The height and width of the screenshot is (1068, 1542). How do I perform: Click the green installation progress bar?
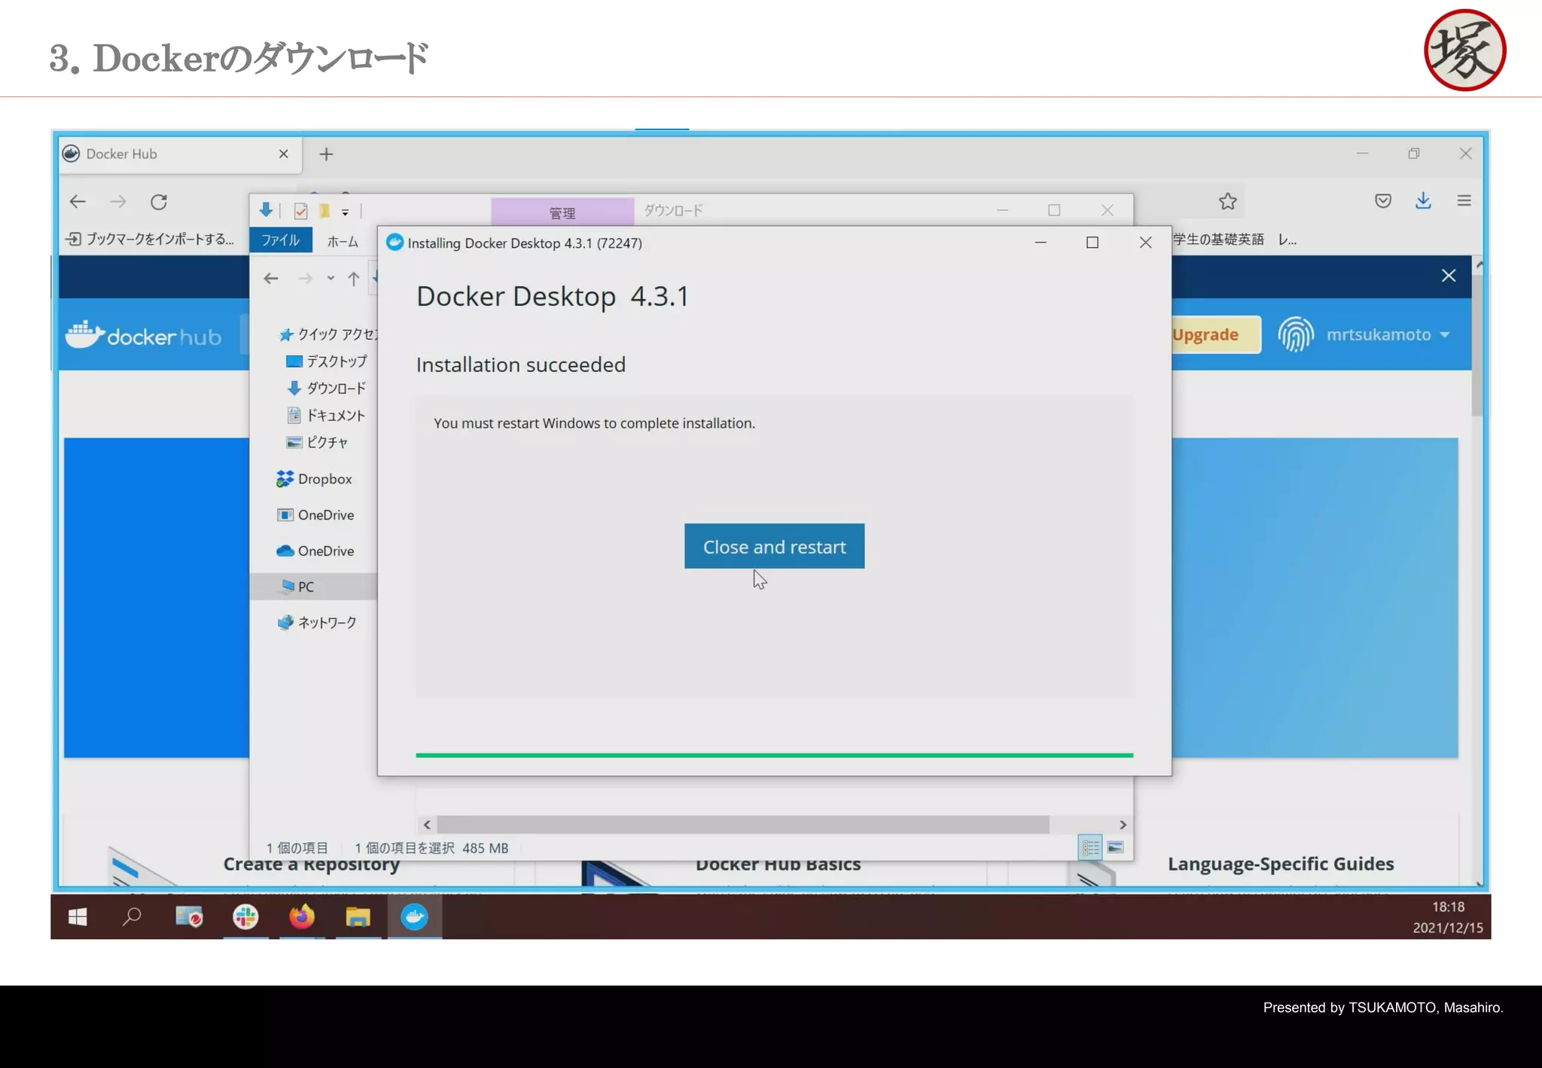coord(774,755)
